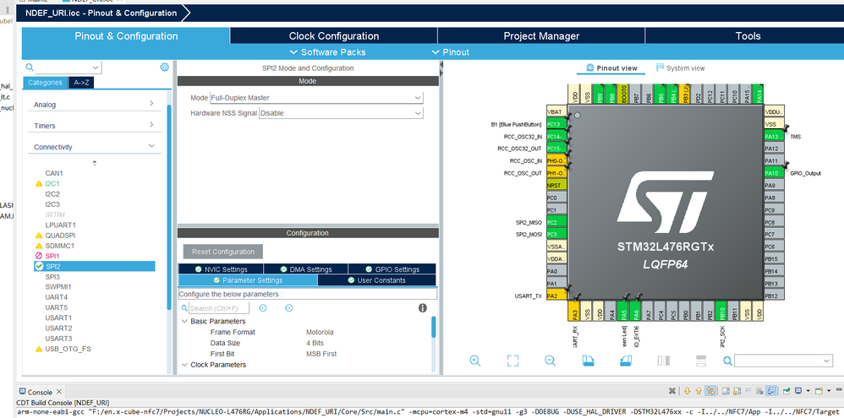Fit the pinout view to screen
The height and width of the screenshot is (418, 844).
[512, 361]
